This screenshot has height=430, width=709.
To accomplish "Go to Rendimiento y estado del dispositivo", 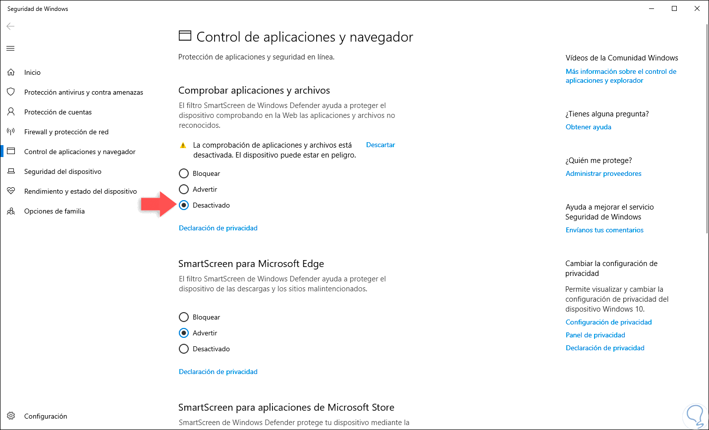I will (80, 191).
